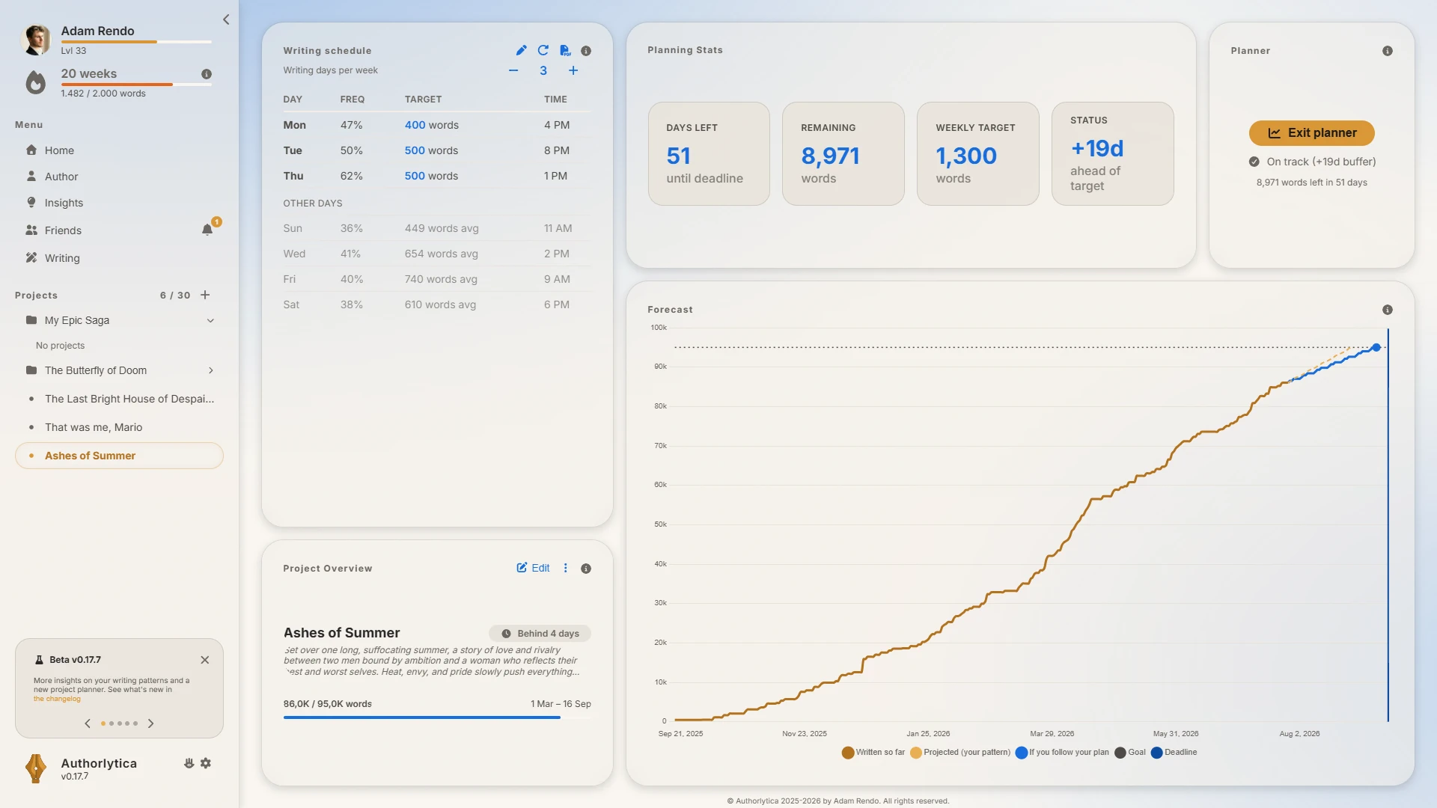Edit the writing schedule with pencil icon

click(x=521, y=51)
